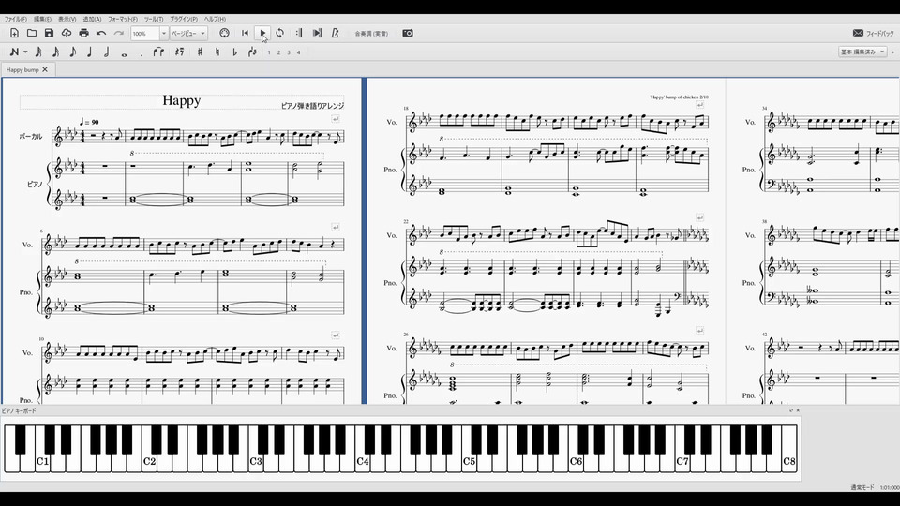
Task: Open the ページビュー view mode dropdown
Action: pos(188,34)
